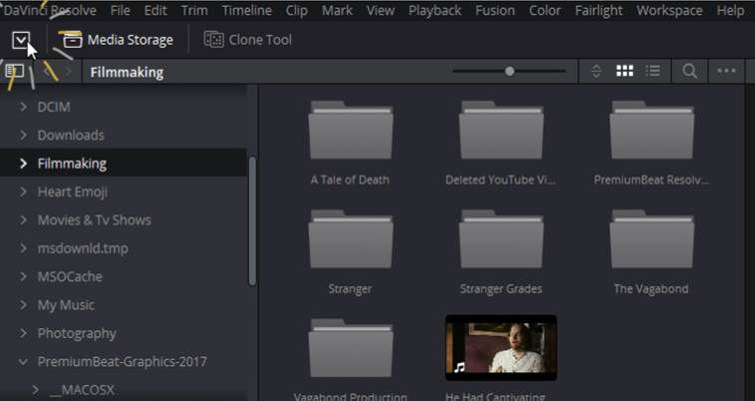Expand the My Music folder chevron
Screen dimensions: 755x401
23,304
